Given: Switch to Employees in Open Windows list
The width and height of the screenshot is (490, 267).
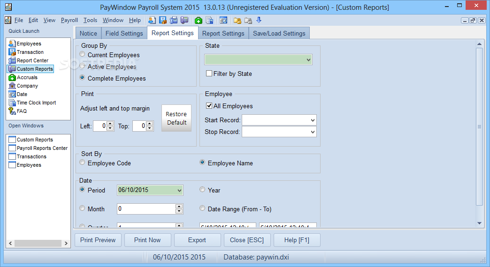Looking at the screenshot, I should [25, 165].
